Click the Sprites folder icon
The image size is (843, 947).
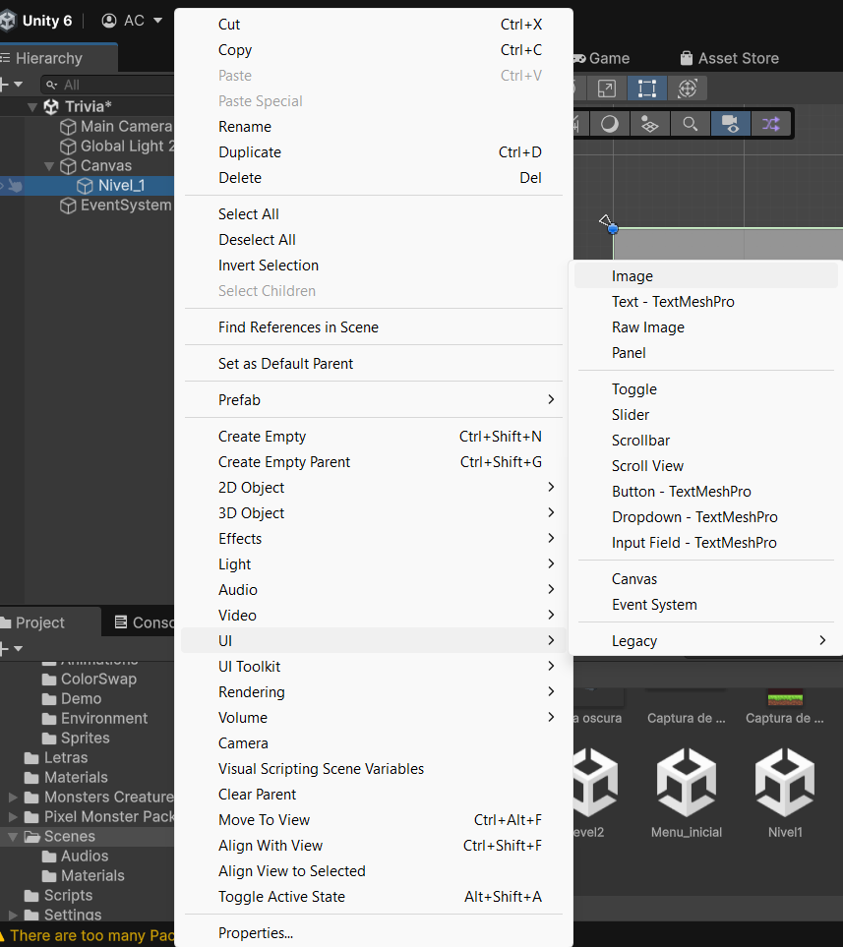(49, 739)
